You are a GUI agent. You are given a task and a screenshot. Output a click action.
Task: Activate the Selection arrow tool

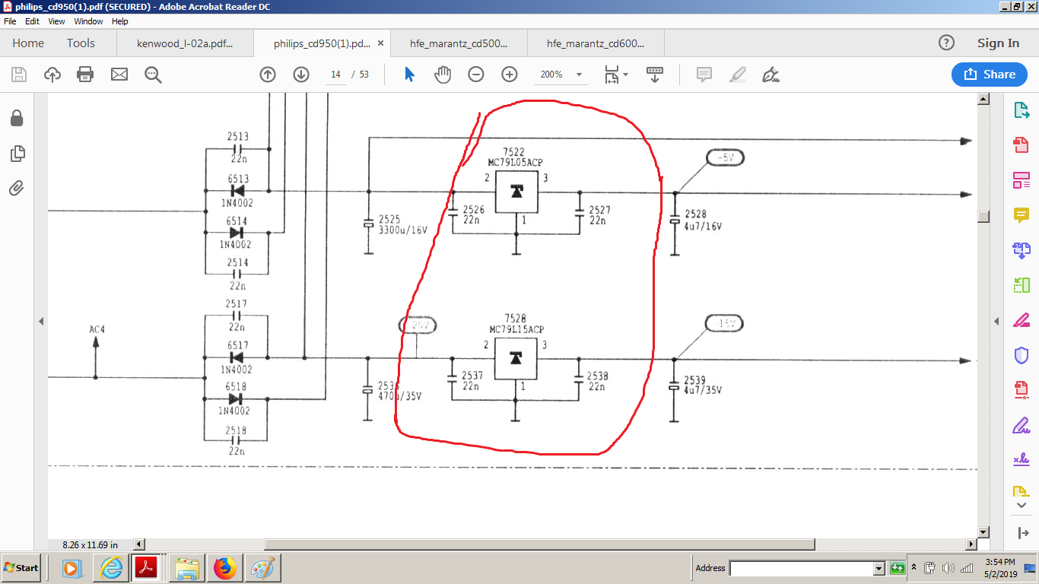coord(410,75)
